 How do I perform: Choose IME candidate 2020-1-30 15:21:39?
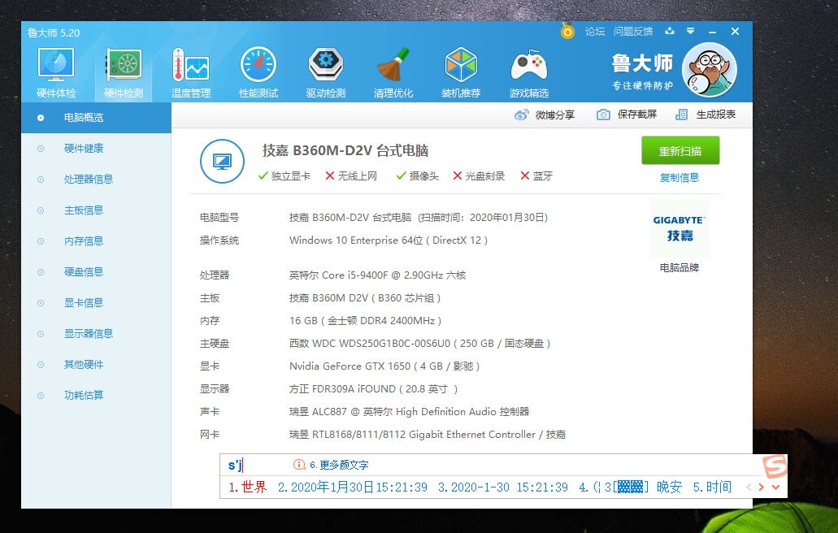(x=503, y=487)
